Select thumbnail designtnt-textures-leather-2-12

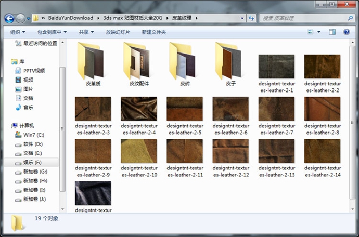pyautogui.click(x=230, y=151)
